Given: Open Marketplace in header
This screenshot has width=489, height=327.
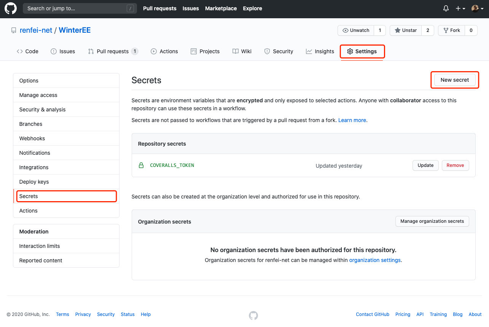Looking at the screenshot, I should (x=221, y=8).
